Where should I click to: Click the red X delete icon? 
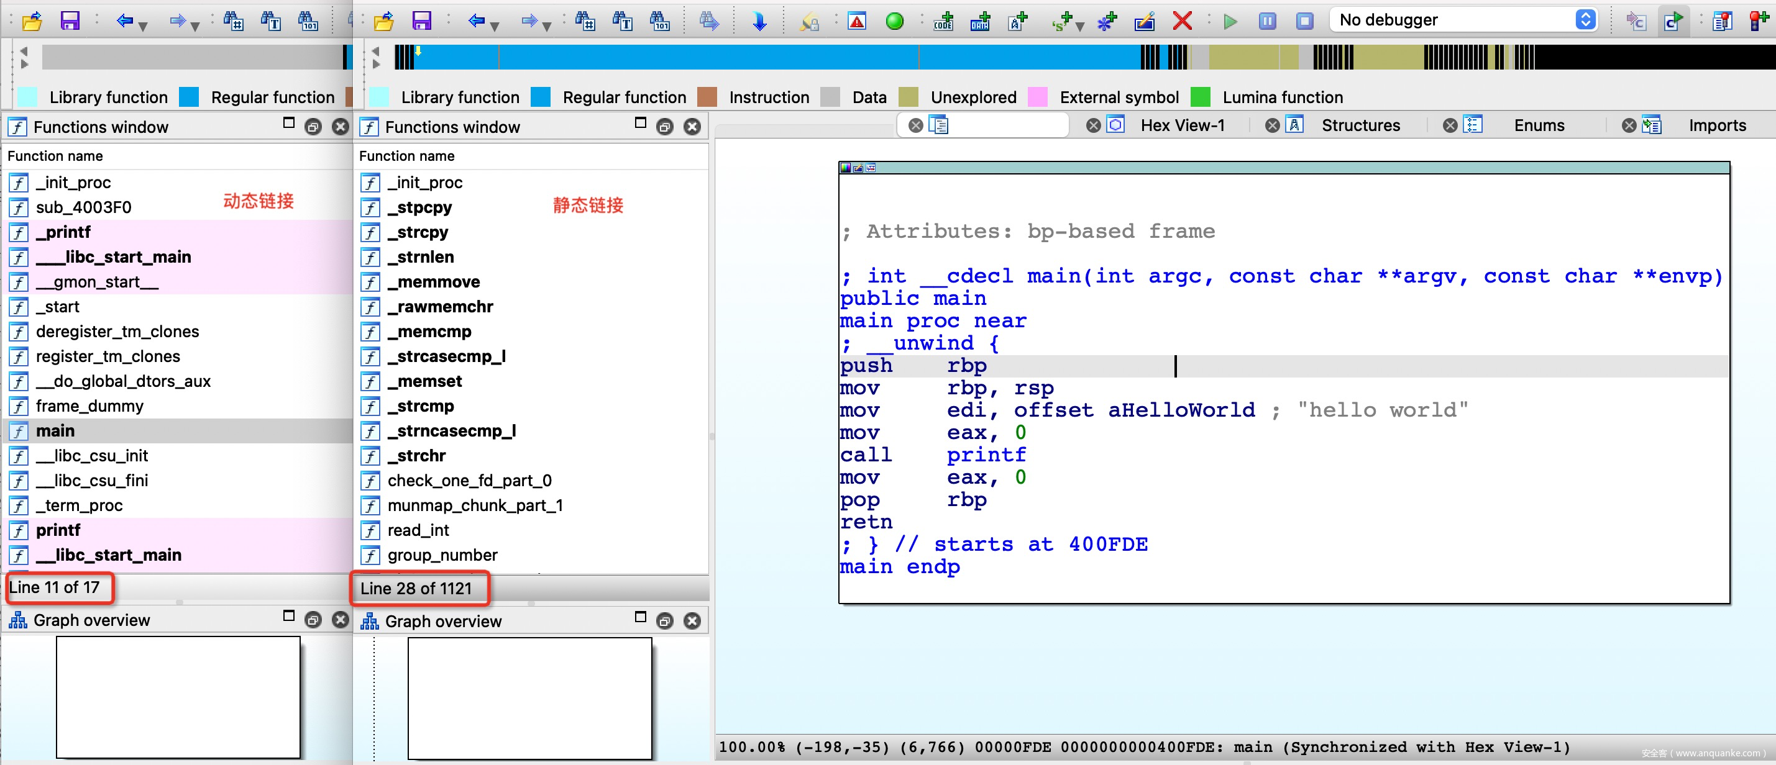[1182, 20]
